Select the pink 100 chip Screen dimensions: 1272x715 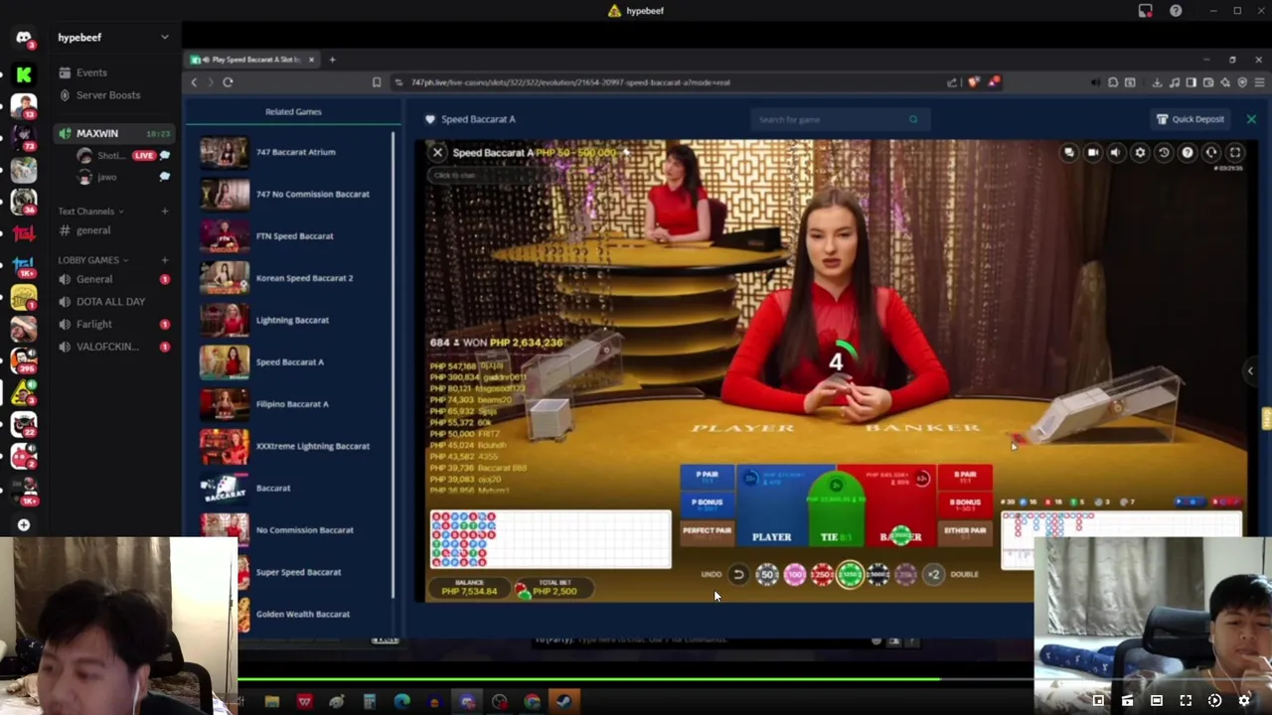(x=795, y=574)
